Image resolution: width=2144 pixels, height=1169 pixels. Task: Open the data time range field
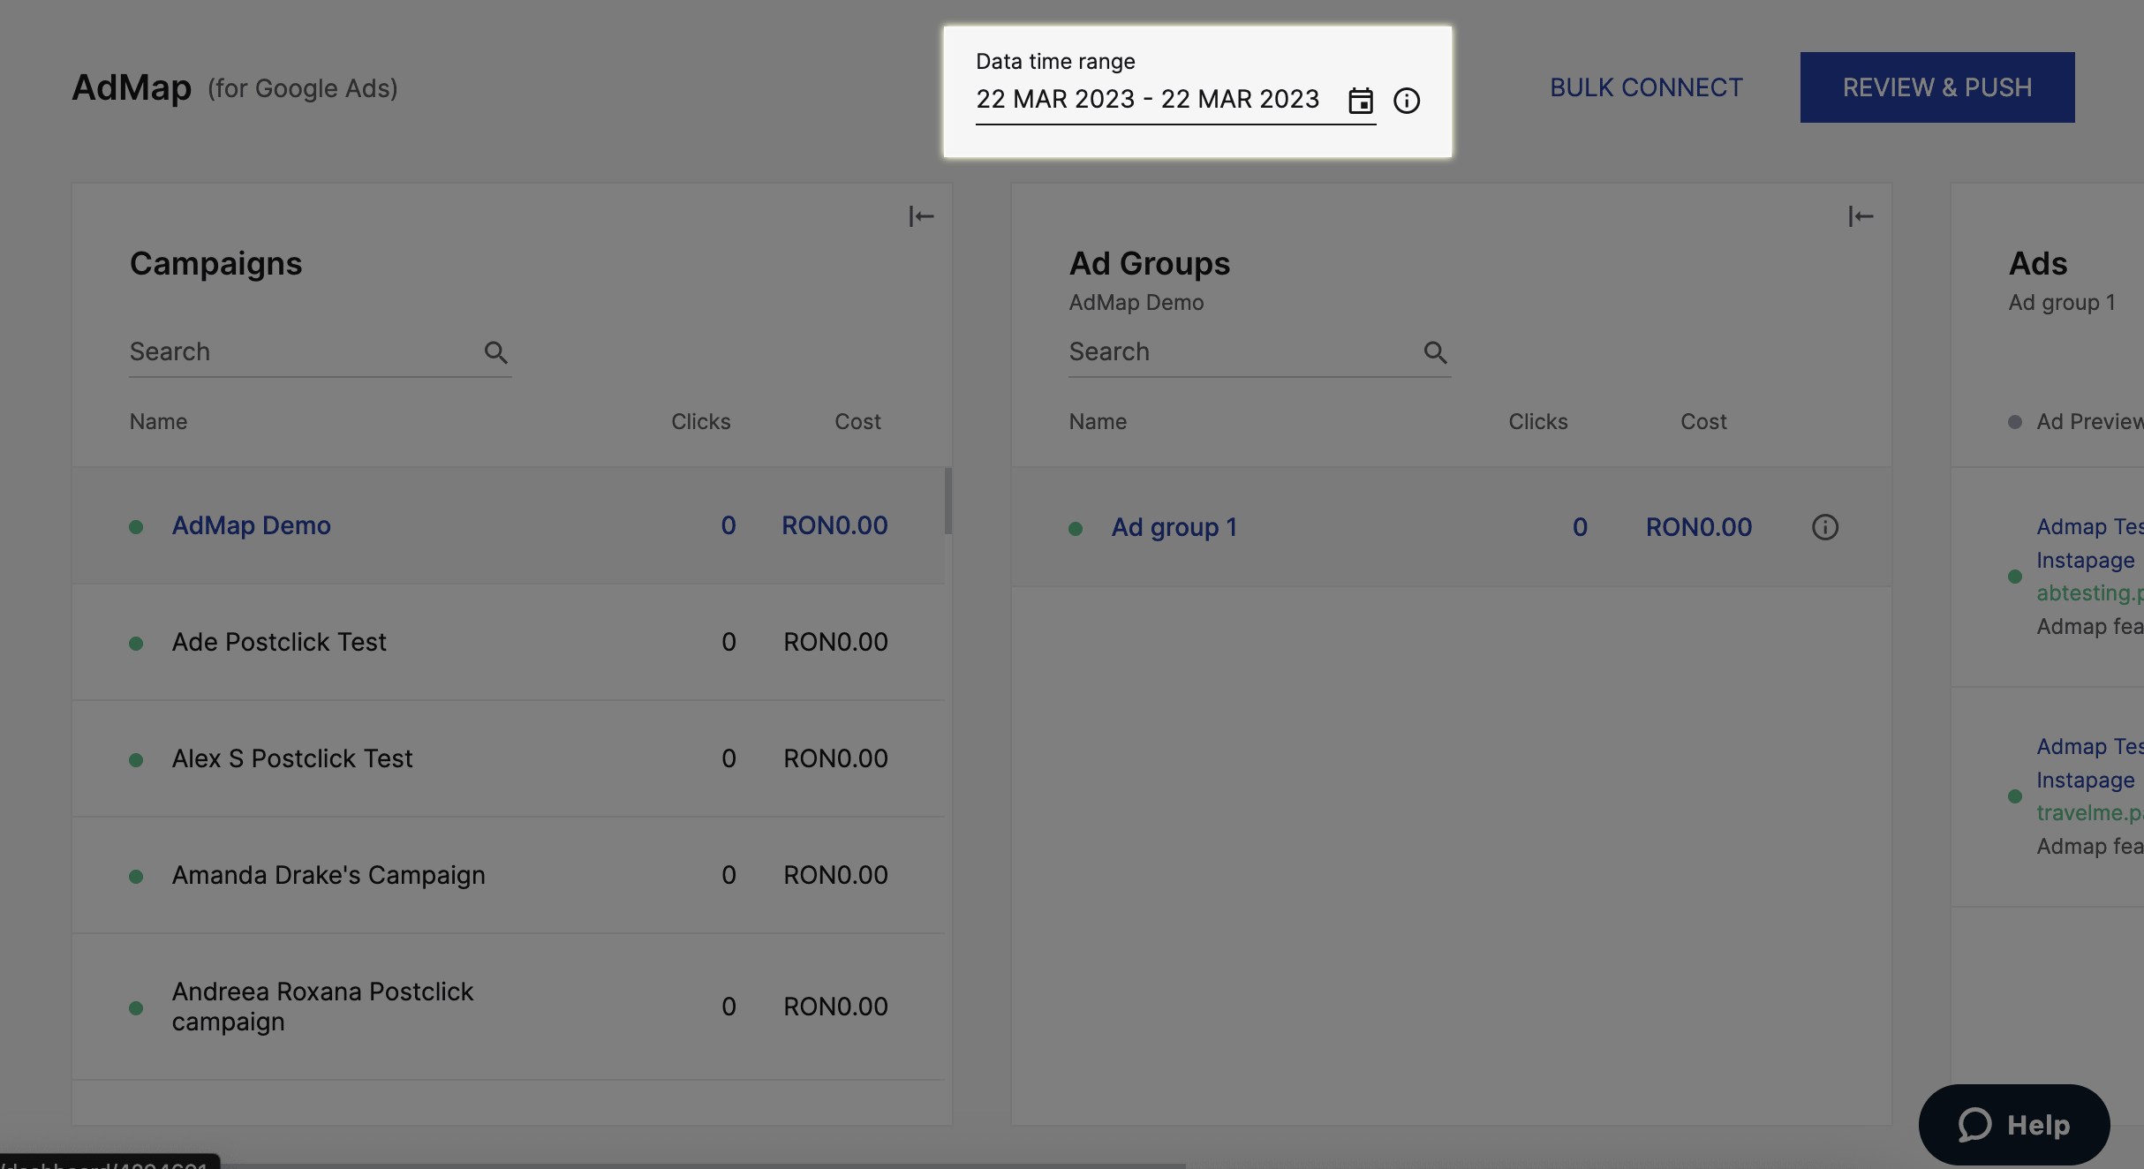[x=1147, y=100]
